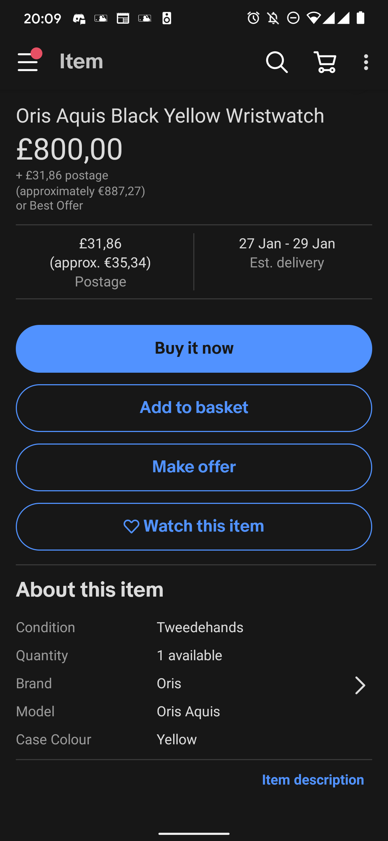Tap the estimated delivery dates
Viewport: 388px width, 841px height.
[287, 253]
